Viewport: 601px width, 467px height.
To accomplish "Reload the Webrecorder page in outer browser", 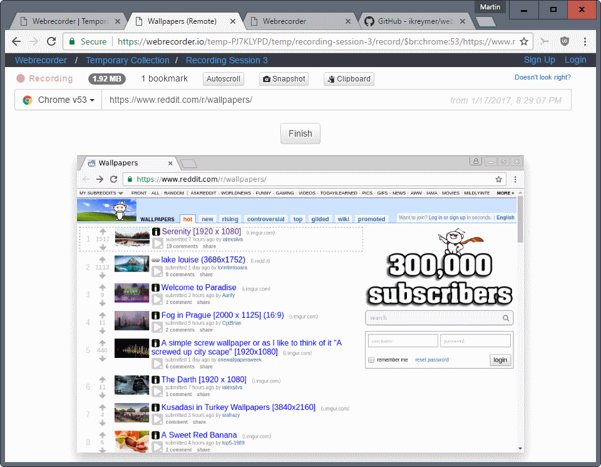I will [x=51, y=41].
